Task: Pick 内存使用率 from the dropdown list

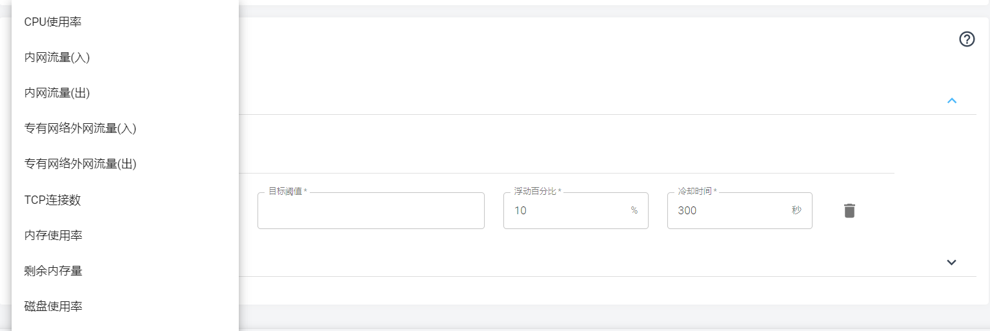Action: [125, 236]
